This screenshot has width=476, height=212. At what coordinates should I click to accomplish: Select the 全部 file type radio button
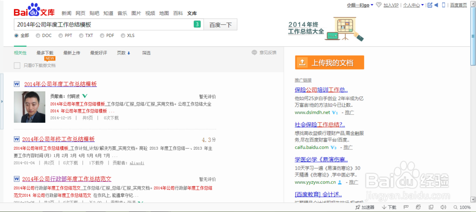click(x=16, y=36)
